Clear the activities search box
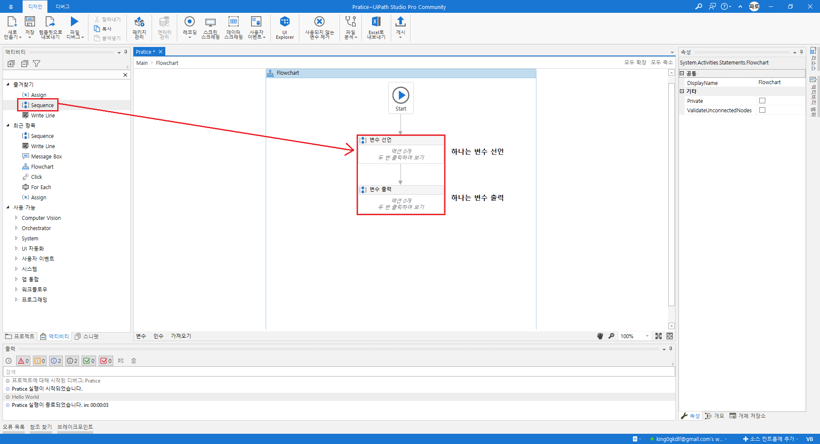Viewport: 820px width, 444px height. (125, 75)
